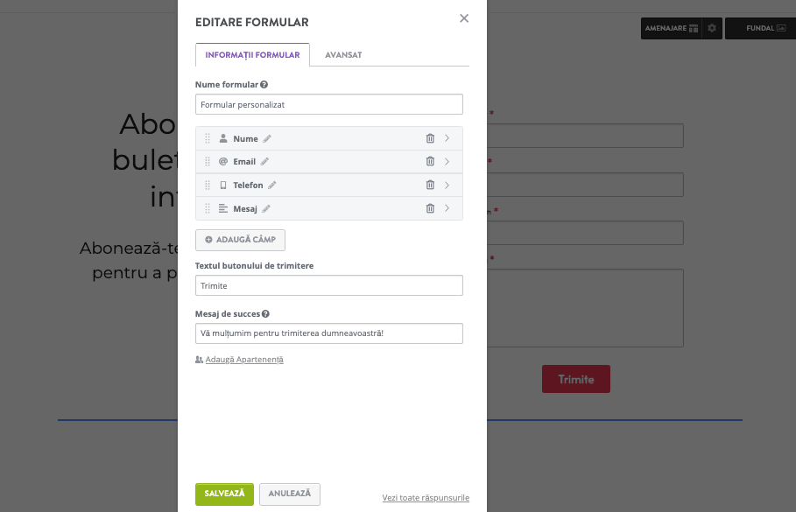This screenshot has height=512, width=796.
Task: Click the Salvează button
Action: 224,494
